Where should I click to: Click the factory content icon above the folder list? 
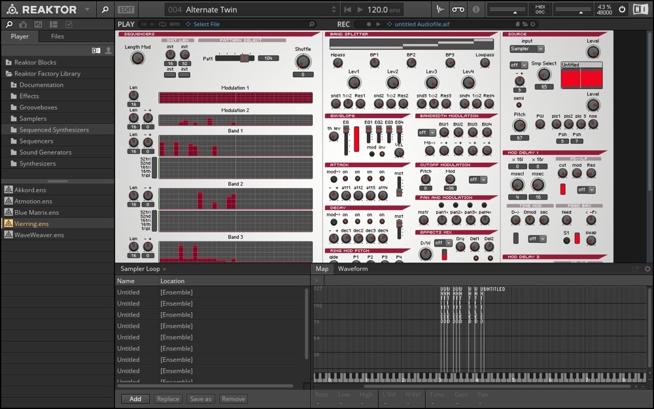click(x=96, y=50)
